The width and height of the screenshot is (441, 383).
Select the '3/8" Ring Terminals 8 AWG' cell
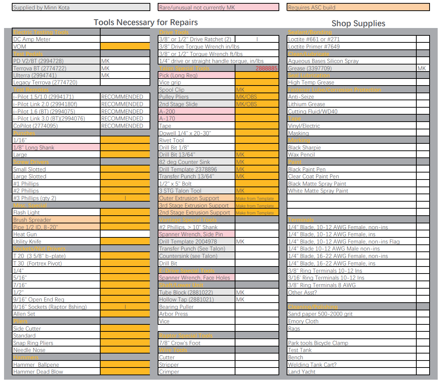(x=351, y=285)
